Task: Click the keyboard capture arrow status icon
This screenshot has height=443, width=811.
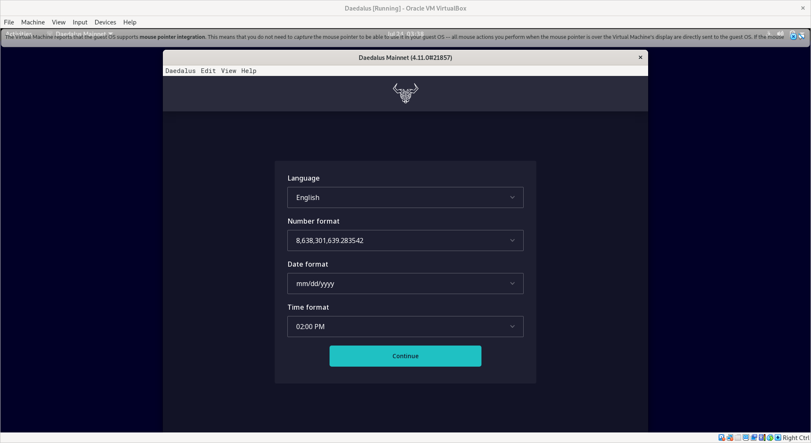Action: point(778,438)
